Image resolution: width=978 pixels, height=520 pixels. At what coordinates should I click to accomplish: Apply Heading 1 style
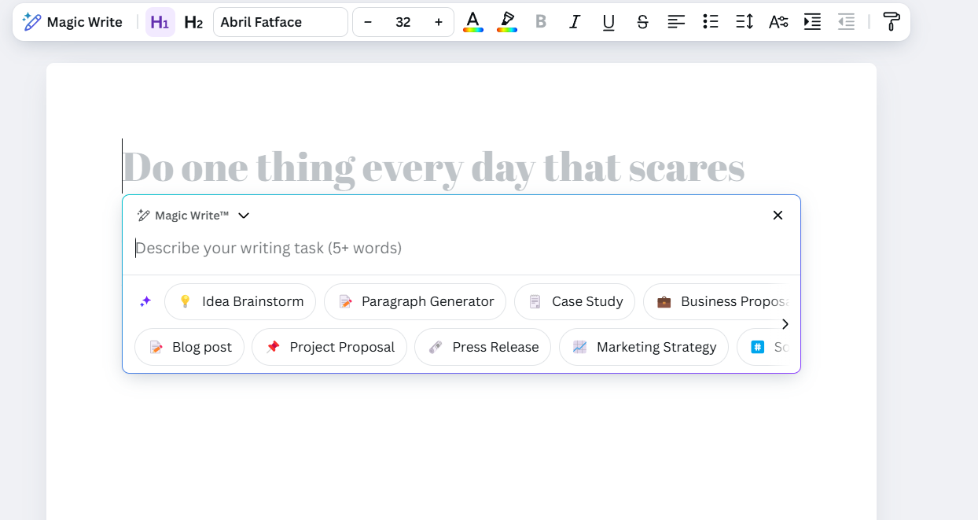[160, 22]
